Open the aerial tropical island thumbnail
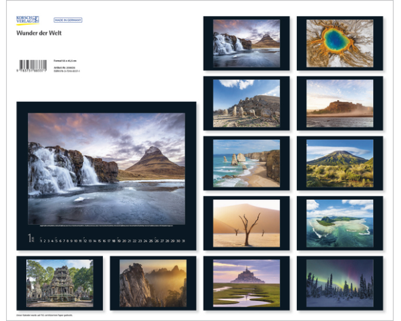The image size is (401, 321). coord(340,223)
